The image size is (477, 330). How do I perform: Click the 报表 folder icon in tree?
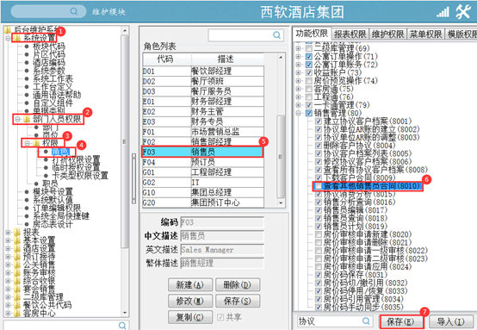point(17,233)
